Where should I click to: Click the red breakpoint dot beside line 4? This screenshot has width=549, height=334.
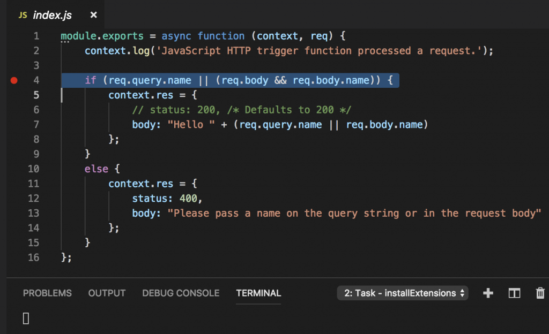click(14, 80)
